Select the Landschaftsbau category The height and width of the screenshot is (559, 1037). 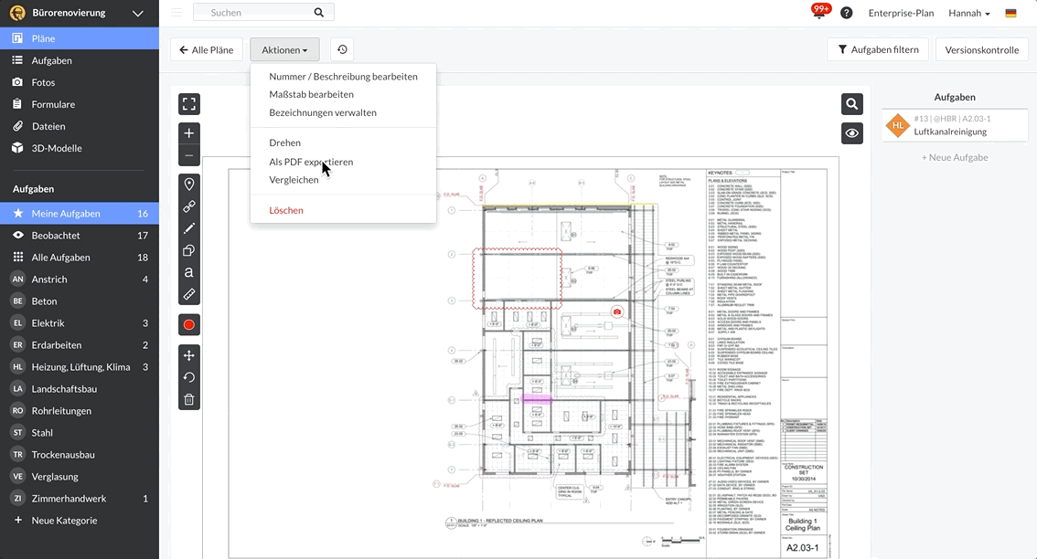80,388
